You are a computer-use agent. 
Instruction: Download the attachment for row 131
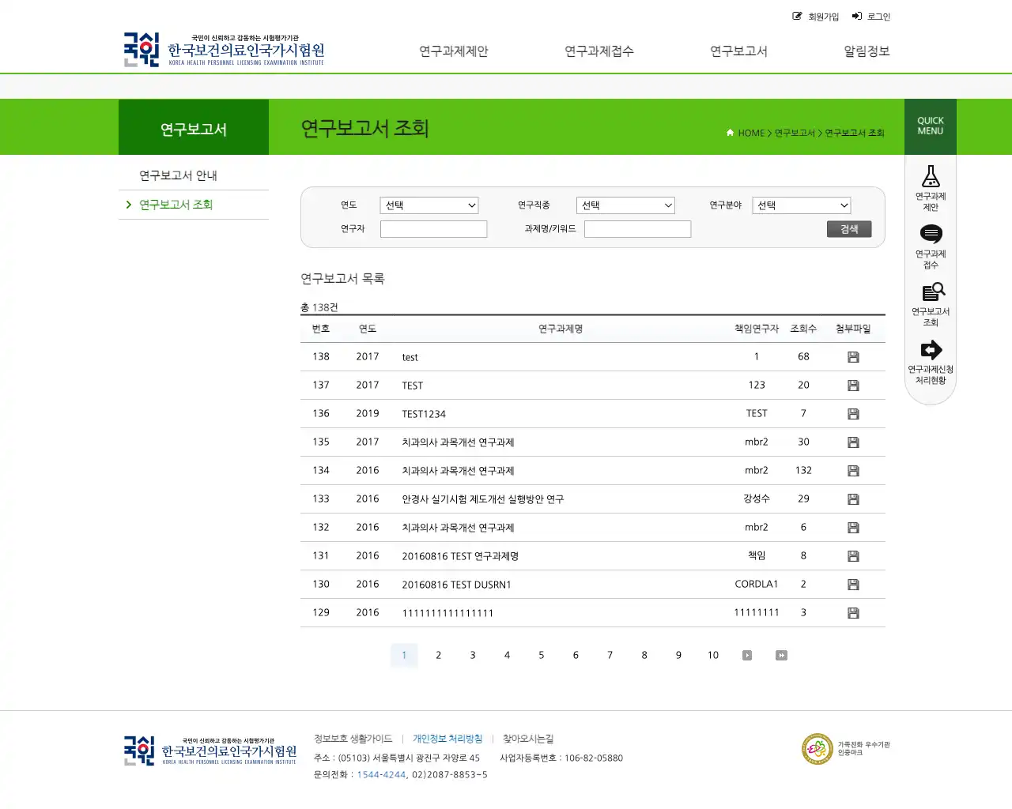coord(853,556)
